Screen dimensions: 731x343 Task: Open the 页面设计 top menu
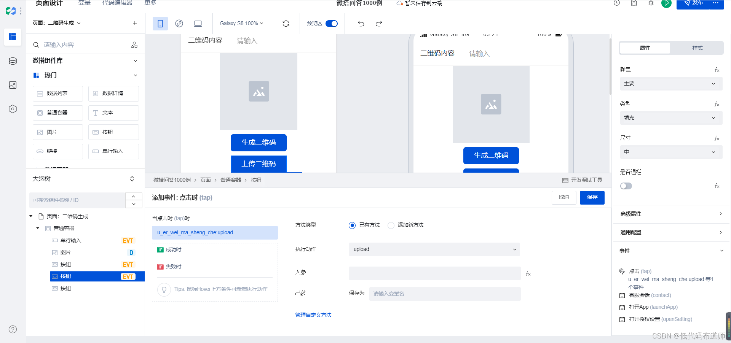tap(49, 3)
